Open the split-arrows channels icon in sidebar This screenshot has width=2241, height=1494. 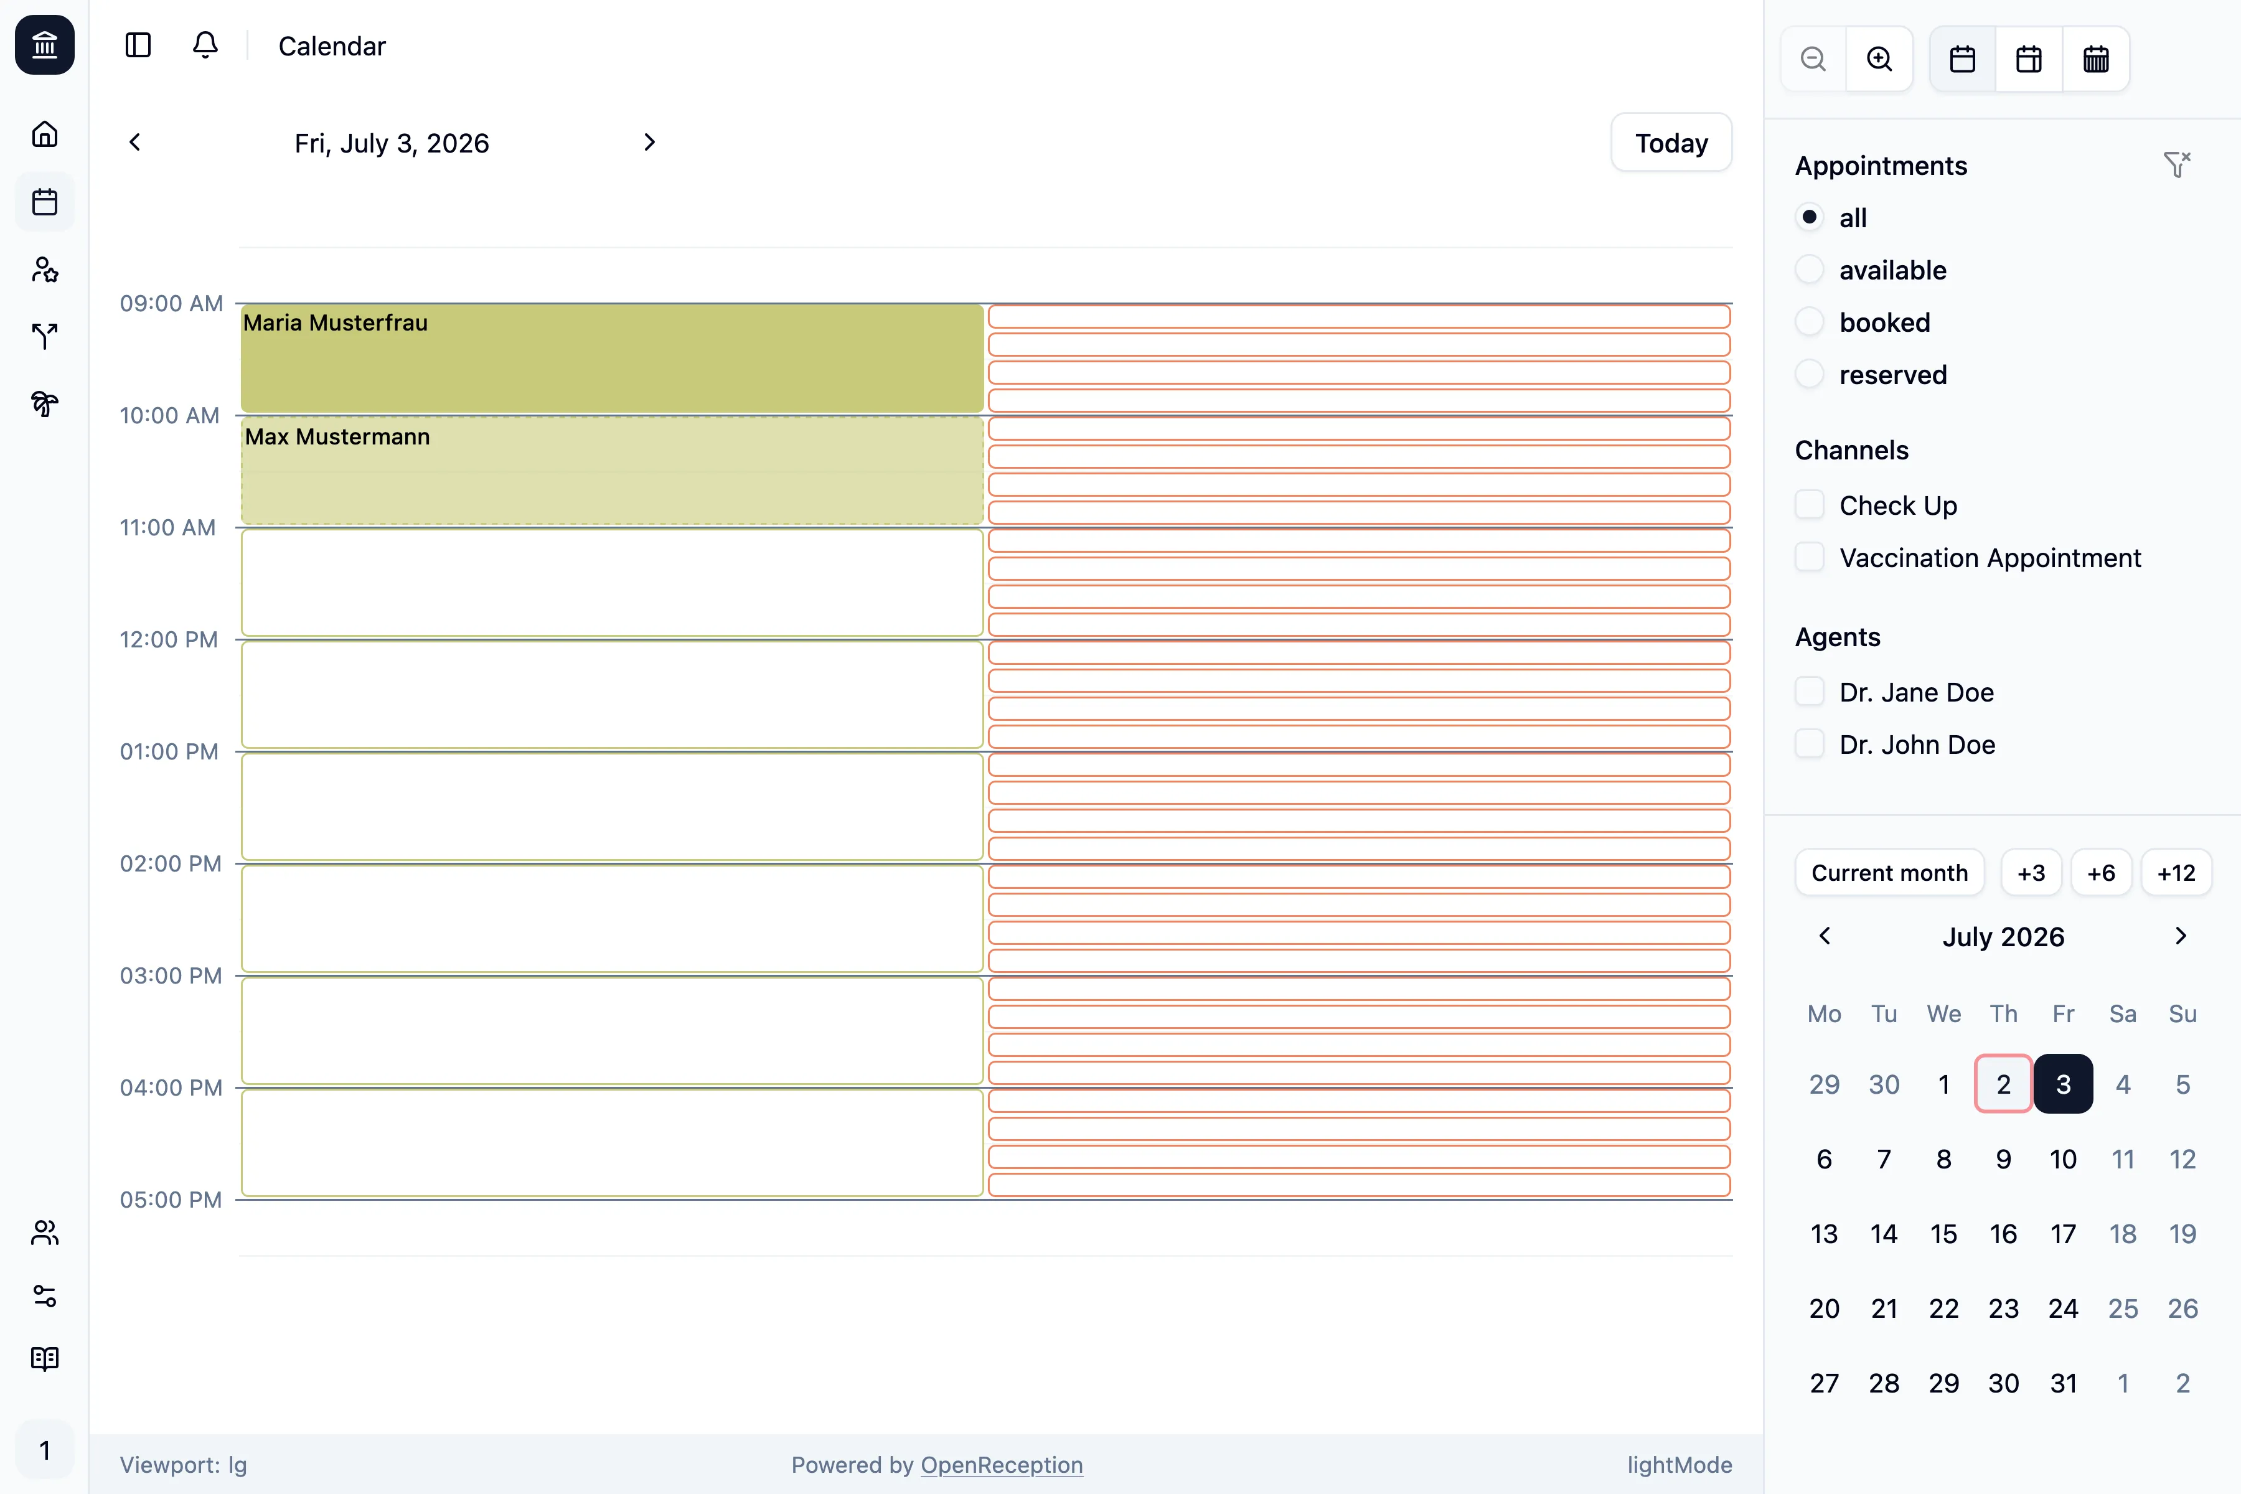(x=45, y=336)
